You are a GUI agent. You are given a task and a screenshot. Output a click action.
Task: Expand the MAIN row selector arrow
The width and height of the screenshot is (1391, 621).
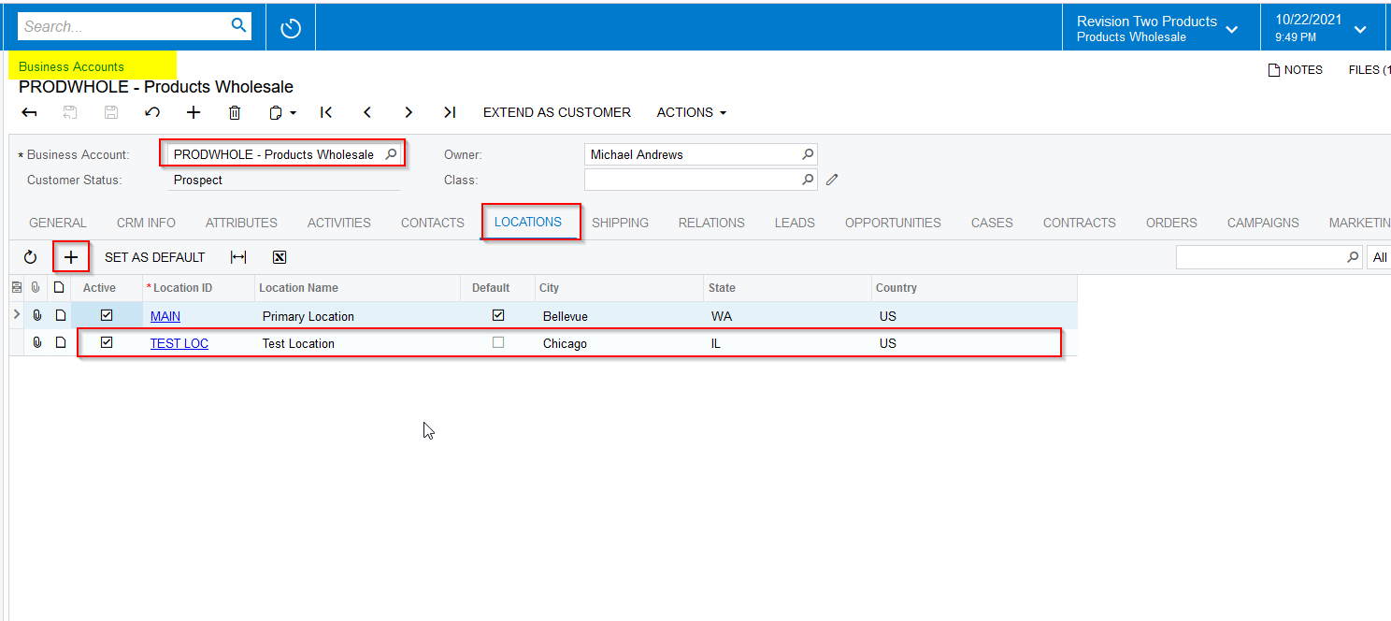click(x=16, y=315)
